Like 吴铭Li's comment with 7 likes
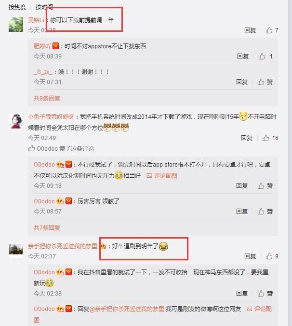 pos(272,30)
